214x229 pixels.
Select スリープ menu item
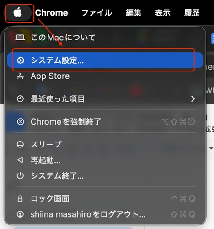click(105, 144)
